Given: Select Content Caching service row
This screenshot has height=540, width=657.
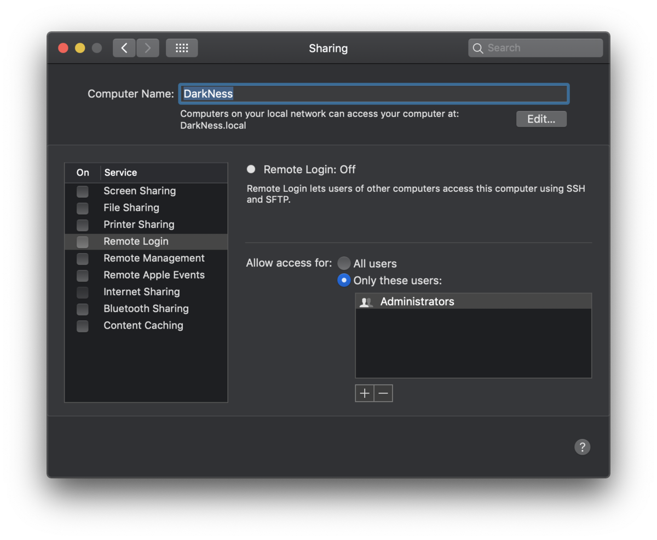Looking at the screenshot, I should [146, 326].
